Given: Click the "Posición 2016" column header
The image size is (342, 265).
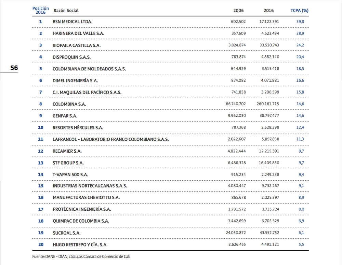Looking at the screenshot, I should 40,10.
